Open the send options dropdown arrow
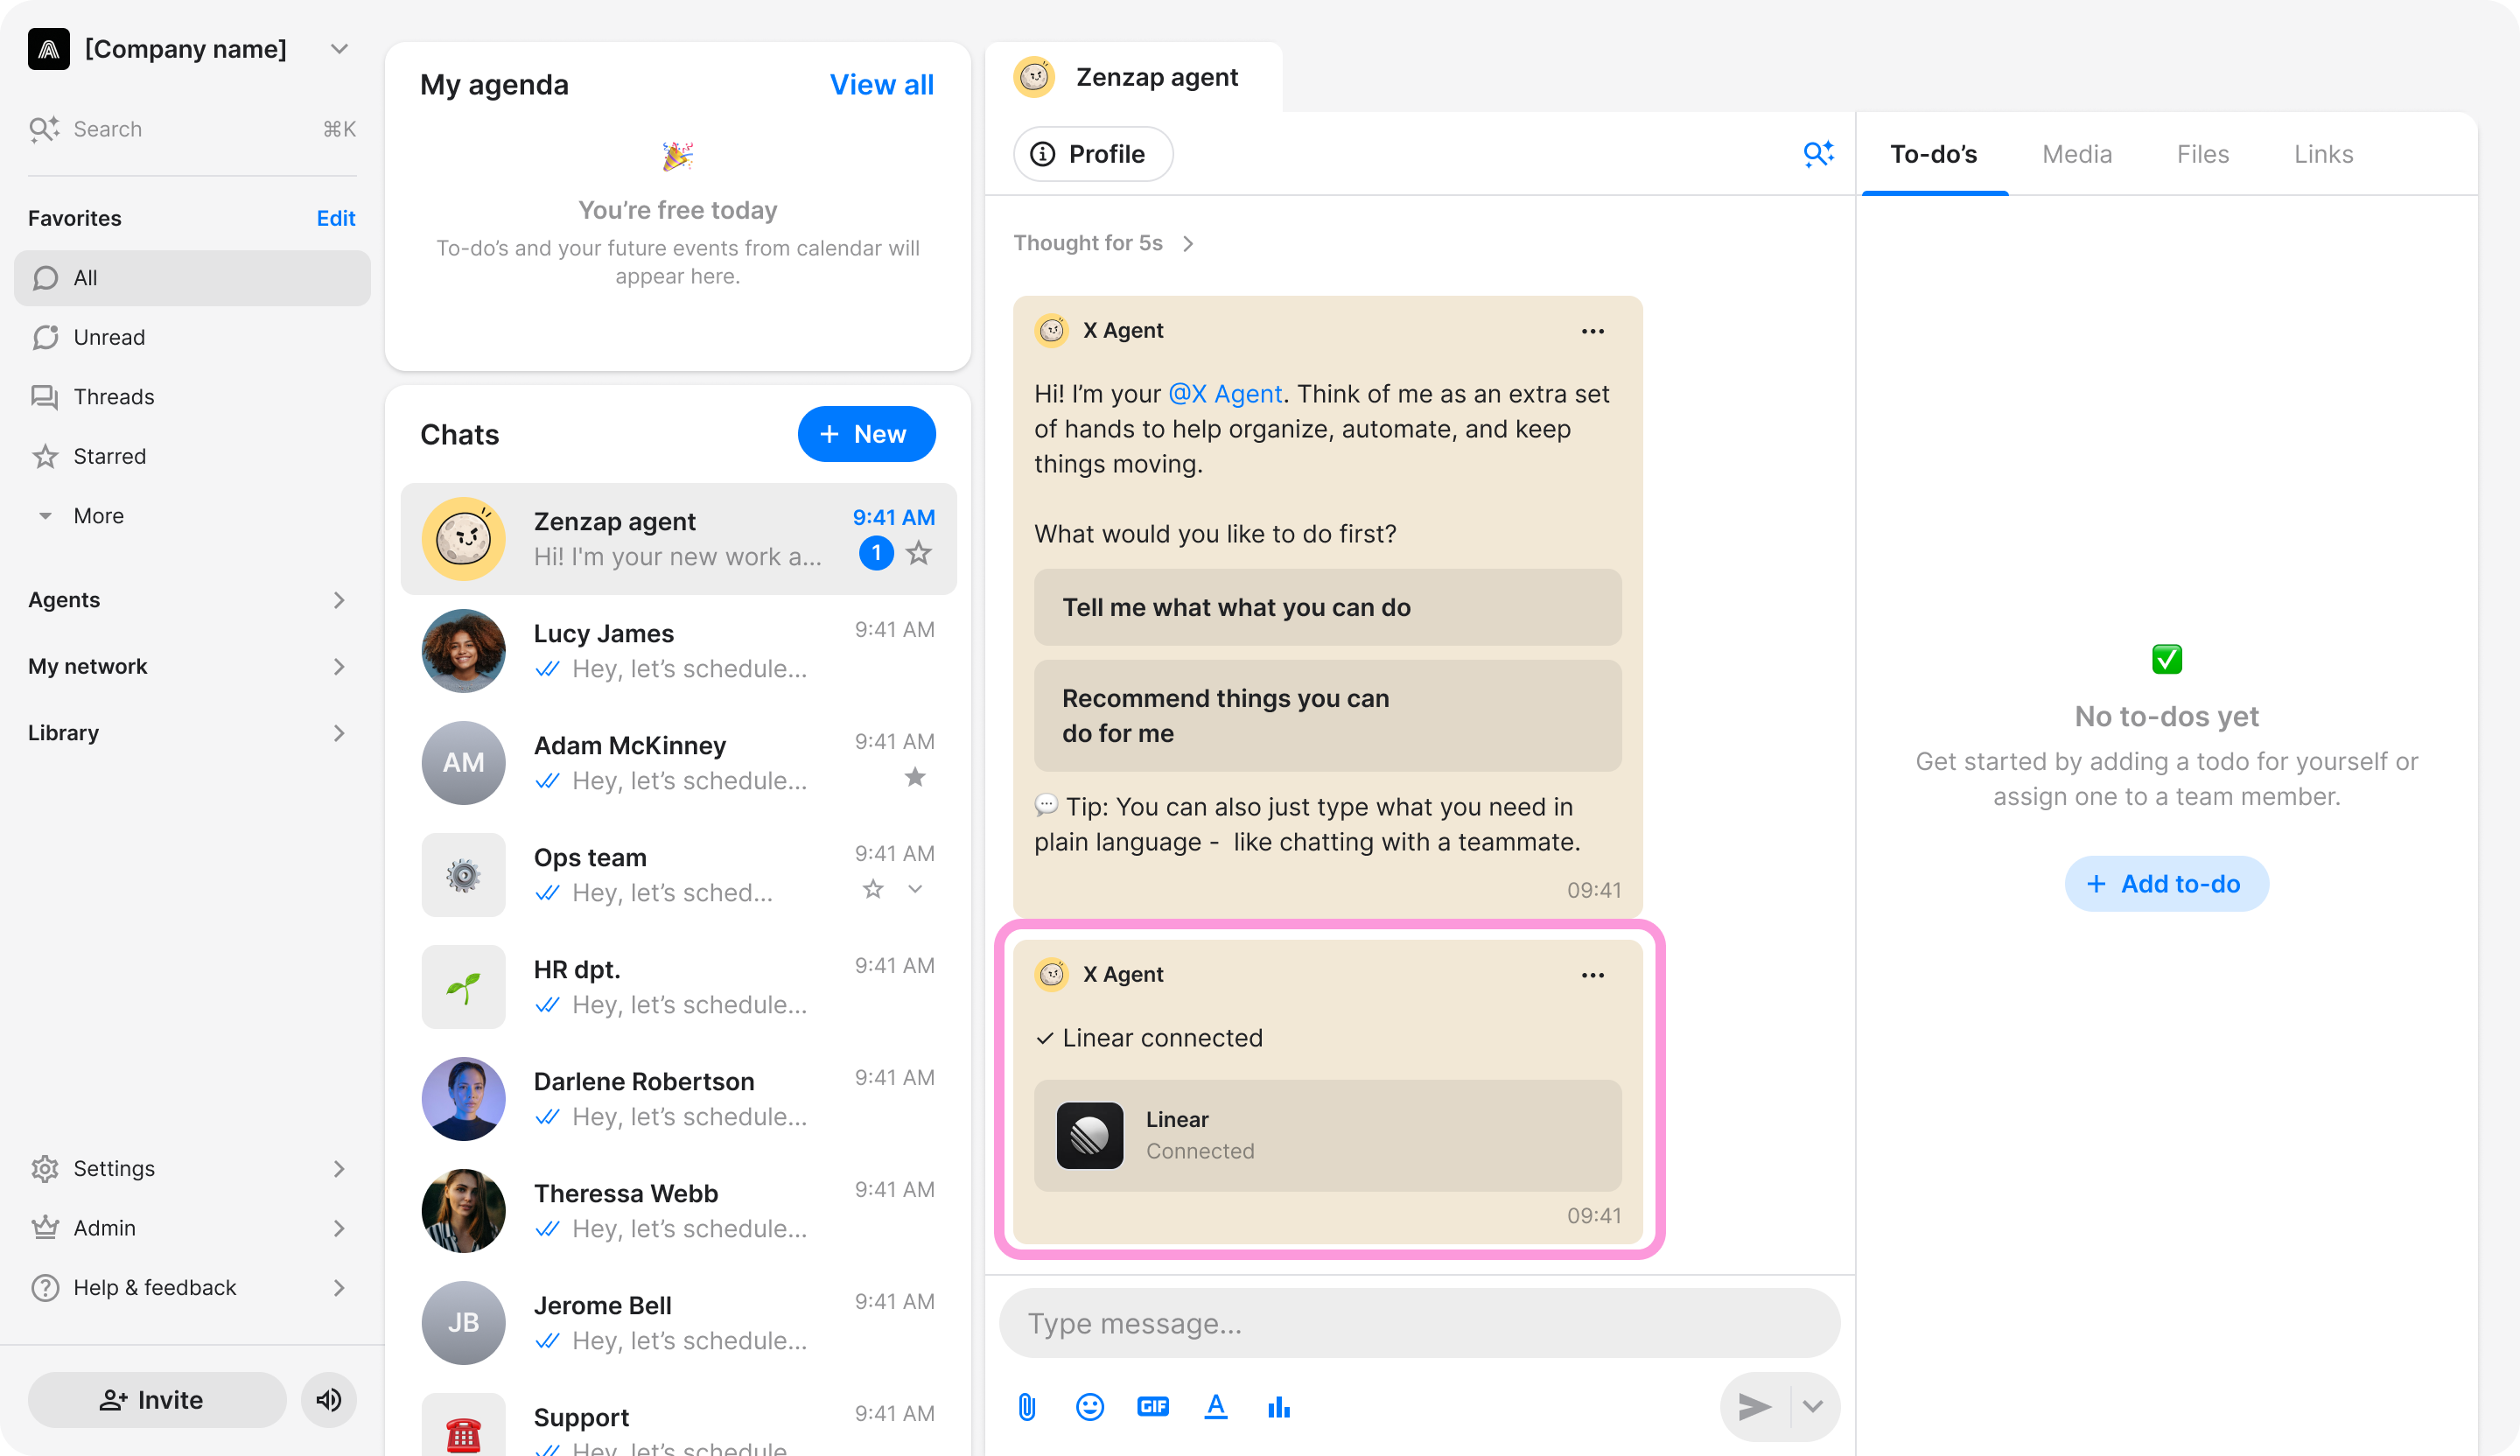Image resolution: width=2520 pixels, height=1456 pixels. 1812,1407
